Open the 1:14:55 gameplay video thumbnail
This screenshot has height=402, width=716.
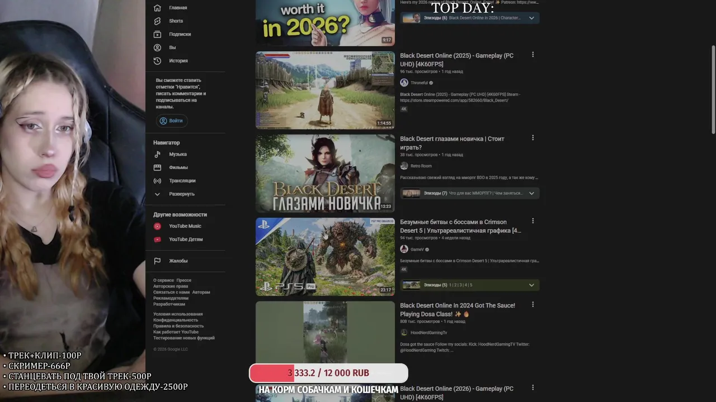click(x=325, y=90)
